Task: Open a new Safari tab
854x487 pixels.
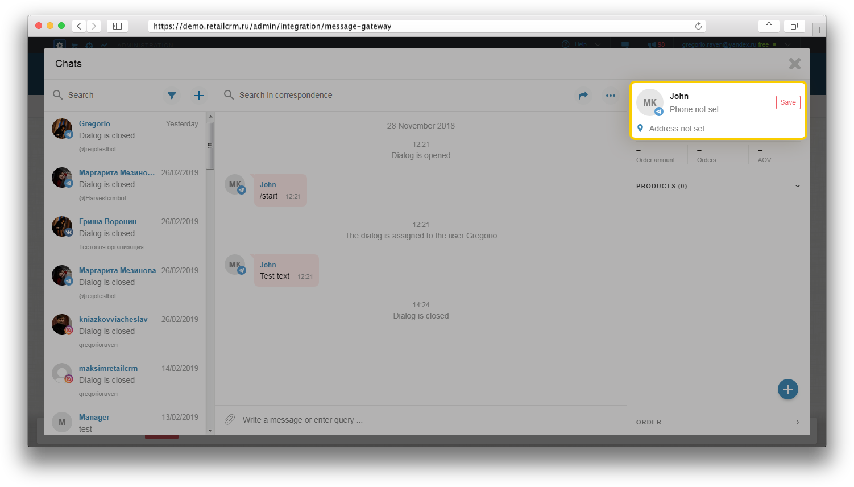Action: pos(819,30)
